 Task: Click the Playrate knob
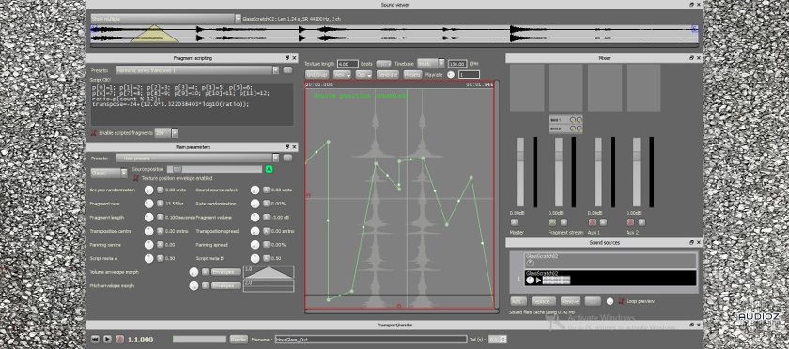[450, 75]
